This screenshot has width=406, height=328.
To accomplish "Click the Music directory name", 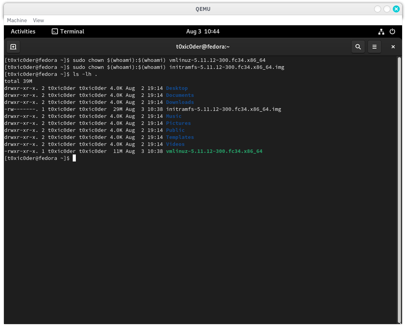I will tap(174, 116).
